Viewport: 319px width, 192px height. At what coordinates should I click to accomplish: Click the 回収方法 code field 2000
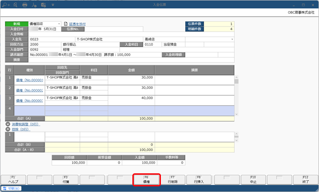click(x=45, y=44)
